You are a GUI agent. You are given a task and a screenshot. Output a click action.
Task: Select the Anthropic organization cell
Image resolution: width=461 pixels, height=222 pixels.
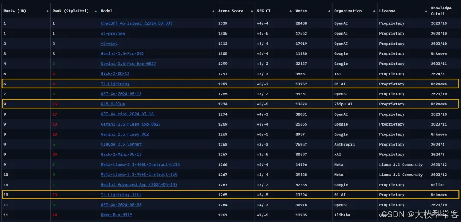pyautogui.click(x=344, y=144)
